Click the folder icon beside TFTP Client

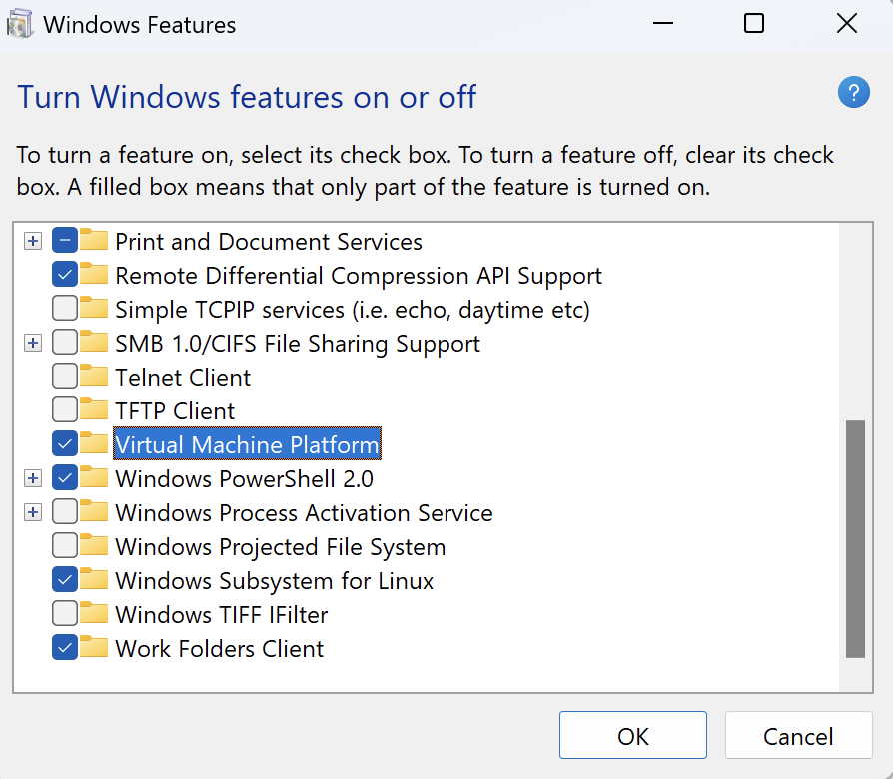click(94, 410)
